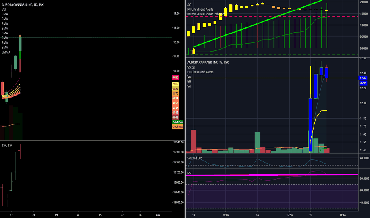This screenshot has width=370, height=218.
Task: Click the 8.70 price tag
Action: [175, 94]
